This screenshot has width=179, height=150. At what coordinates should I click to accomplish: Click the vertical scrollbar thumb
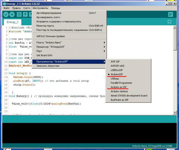[x=175, y=39]
